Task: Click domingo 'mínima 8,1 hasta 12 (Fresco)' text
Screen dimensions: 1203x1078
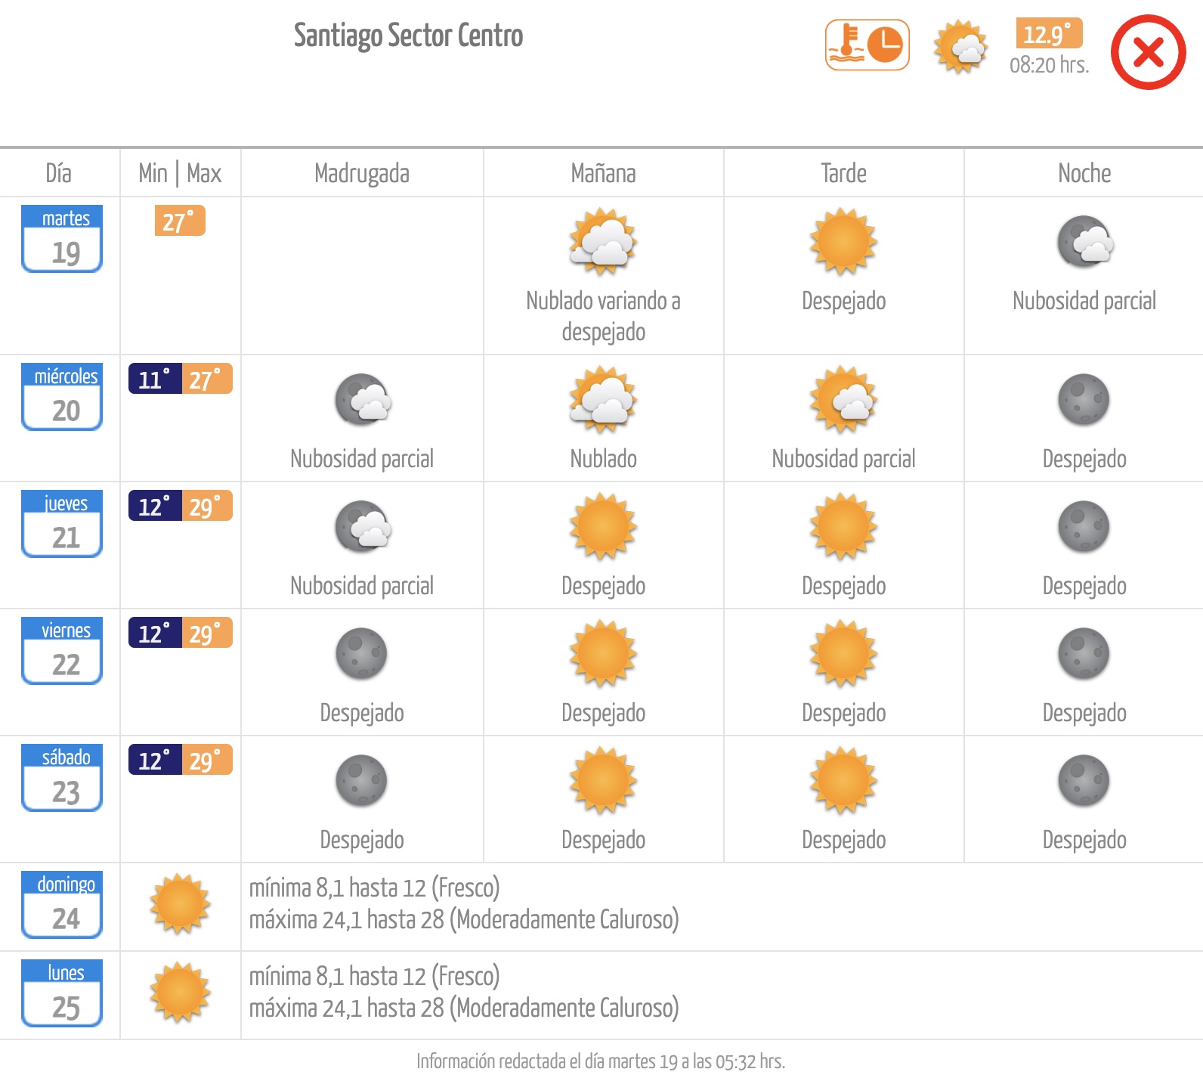Action: (375, 887)
